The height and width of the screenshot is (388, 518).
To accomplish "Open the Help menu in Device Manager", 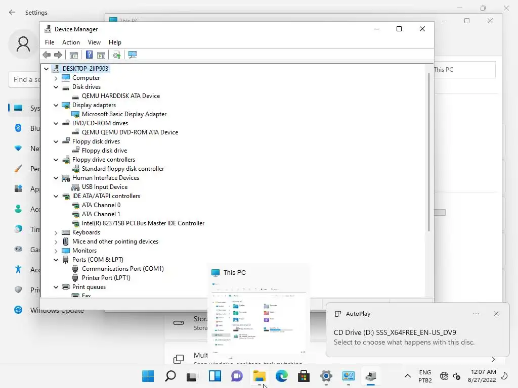I will pyautogui.click(x=115, y=42).
